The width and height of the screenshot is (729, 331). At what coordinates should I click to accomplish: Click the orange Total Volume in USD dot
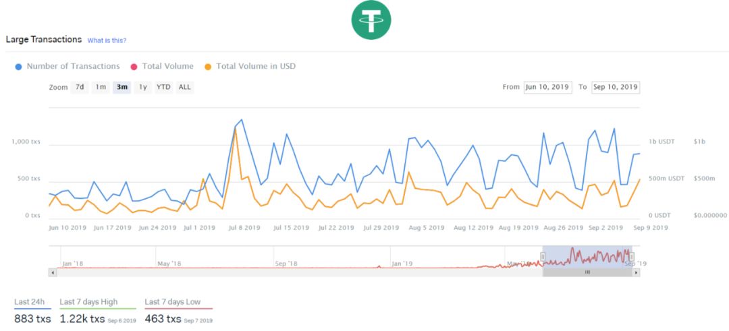(x=208, y=66)
